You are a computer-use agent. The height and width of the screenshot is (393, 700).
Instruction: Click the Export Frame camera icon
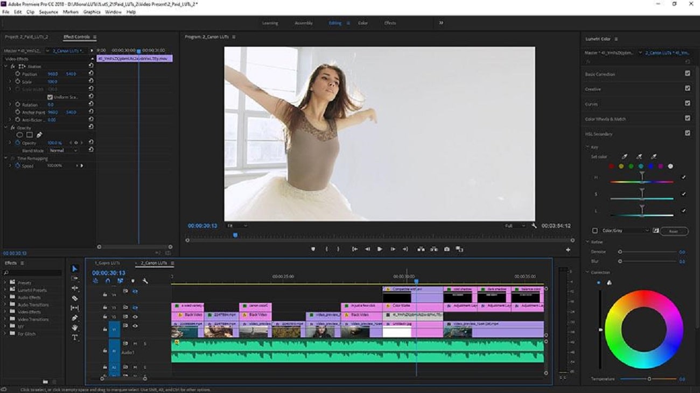[447, 249]
